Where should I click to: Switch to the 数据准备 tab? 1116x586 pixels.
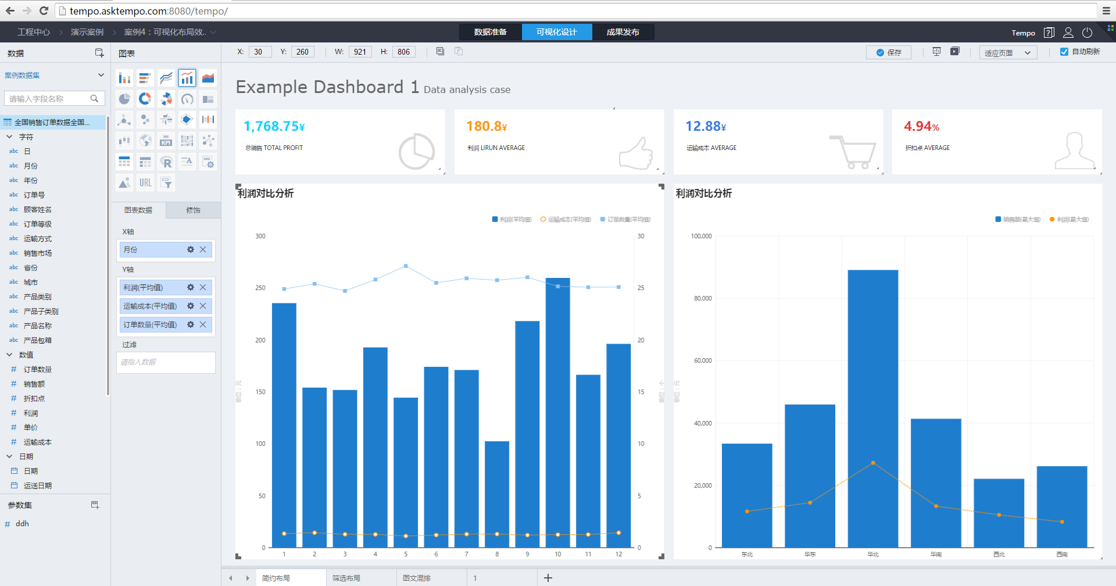[x=490, y=32]
